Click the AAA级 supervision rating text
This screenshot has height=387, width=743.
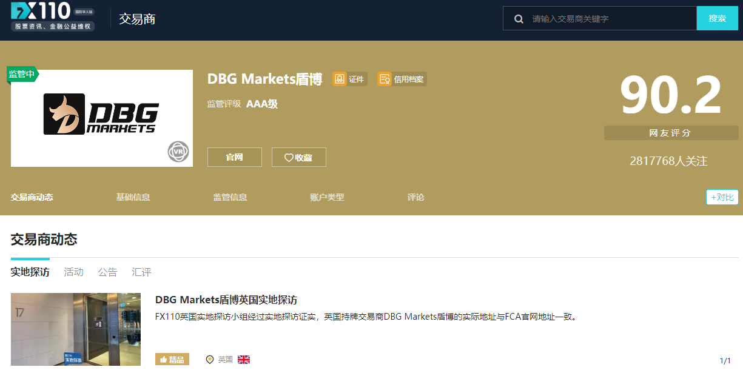262,104
